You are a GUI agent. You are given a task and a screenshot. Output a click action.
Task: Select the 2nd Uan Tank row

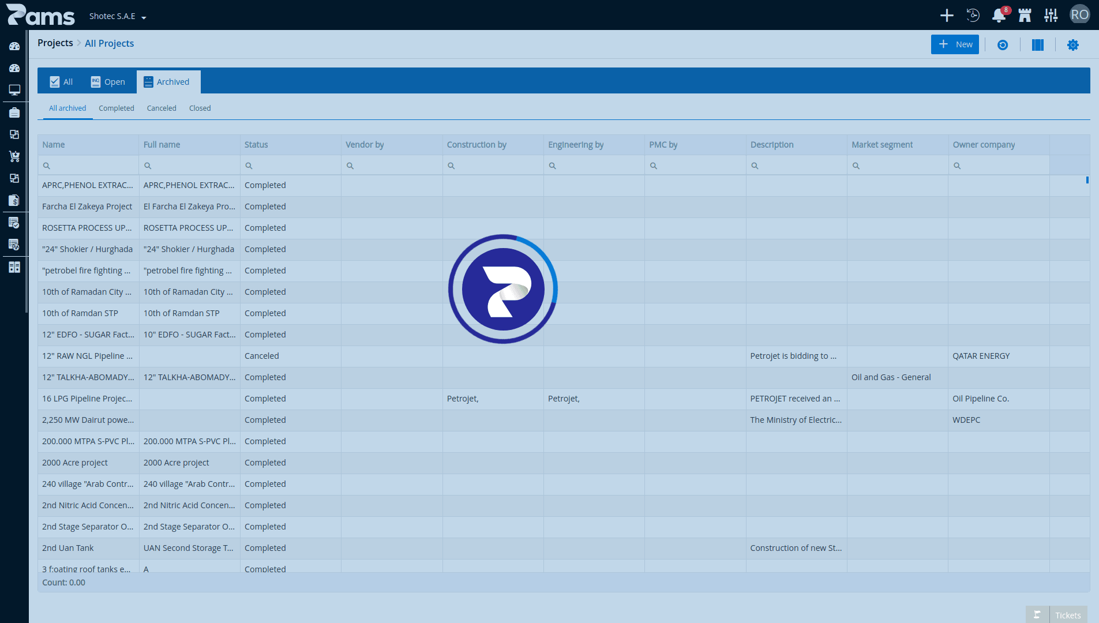click(x=564, y=548)
